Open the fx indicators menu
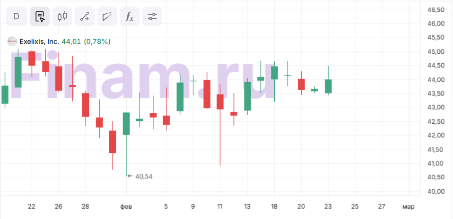This screenshot has height=219, width=453. tap(129, 17)
